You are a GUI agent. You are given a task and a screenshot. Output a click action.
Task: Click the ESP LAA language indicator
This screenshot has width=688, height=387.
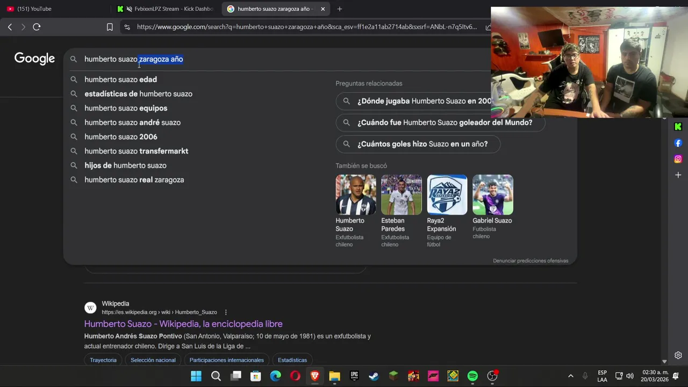[x=602, y=376]
